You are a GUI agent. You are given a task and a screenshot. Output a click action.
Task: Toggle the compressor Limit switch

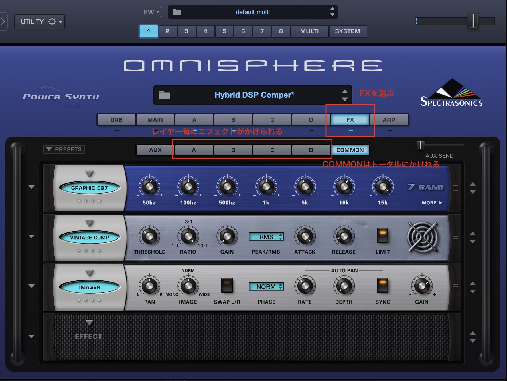click(x=383, y=236)
